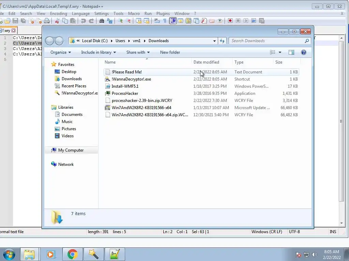Screen dimensions: 349x261
Task: Click Paste icon in Notepad++ toolbar
Action: (x=73, y=21)
